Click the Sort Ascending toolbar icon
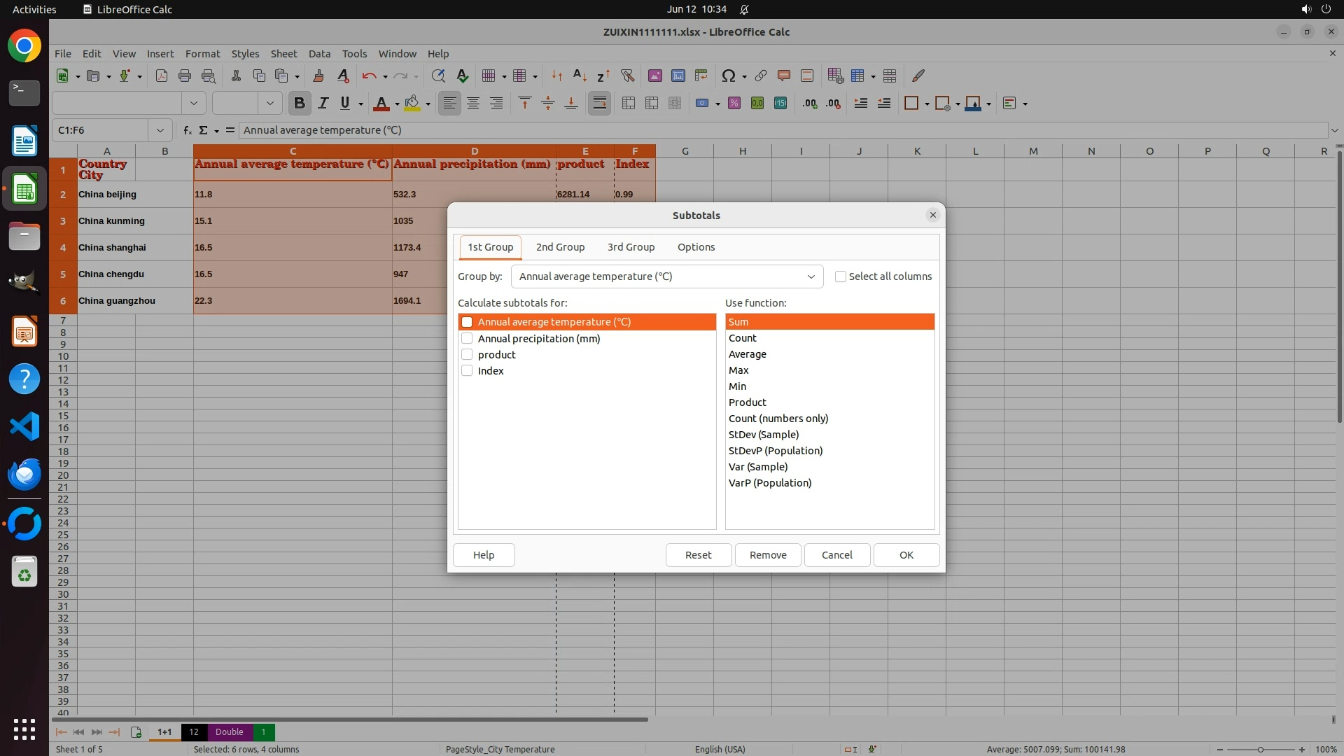The width and height of the screenshot is (1344, 756). pyautogui.click(x=580, y=76)
